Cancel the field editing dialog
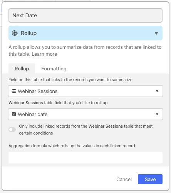 (x=124, y=179)
